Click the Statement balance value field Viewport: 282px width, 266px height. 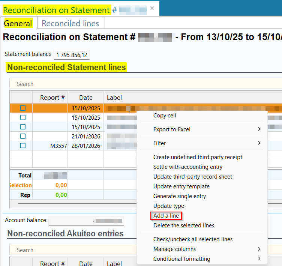[72, 55]
